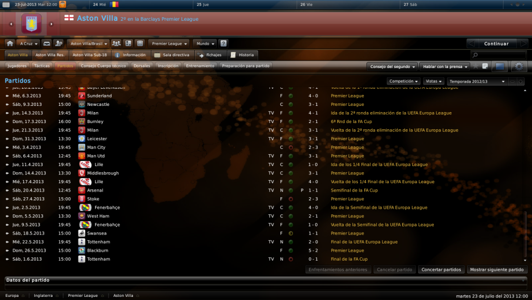The height and width of the screenshot is (300, 532).
Task: Open the inbox tray icon
Action: point(47,44)
